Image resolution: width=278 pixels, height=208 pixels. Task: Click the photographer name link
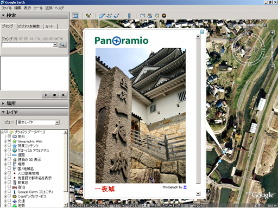coord(185,187)
